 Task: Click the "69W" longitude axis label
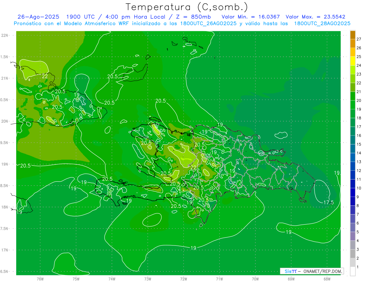pyautogui.click(x=291, y=279)
